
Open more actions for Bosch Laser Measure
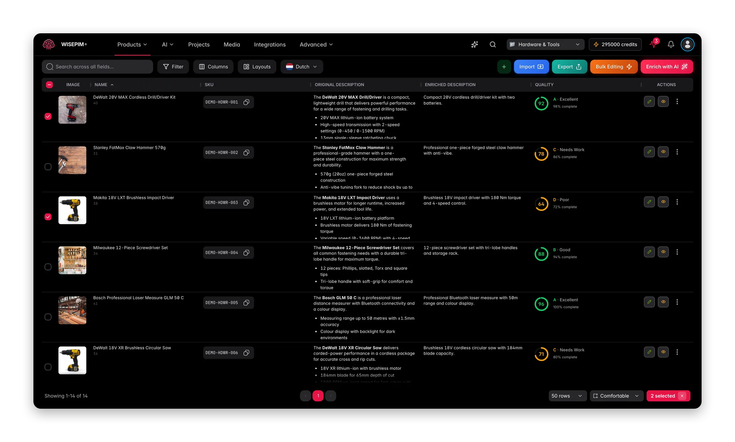click(x=677, y=302)
